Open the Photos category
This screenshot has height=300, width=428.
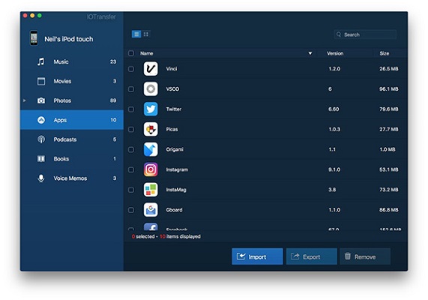(72, 100)
